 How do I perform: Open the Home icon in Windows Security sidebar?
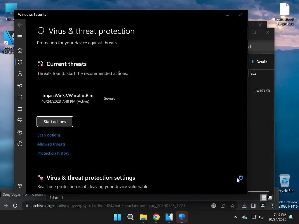[x=20, y=50]
